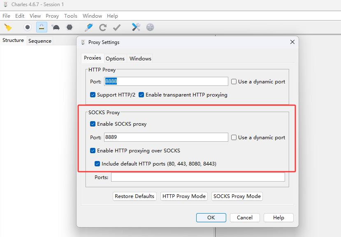The height and width of the screenshot is (237, 341).
Task: Click the Repeat request refresh icon
Action: pos(103,28)
